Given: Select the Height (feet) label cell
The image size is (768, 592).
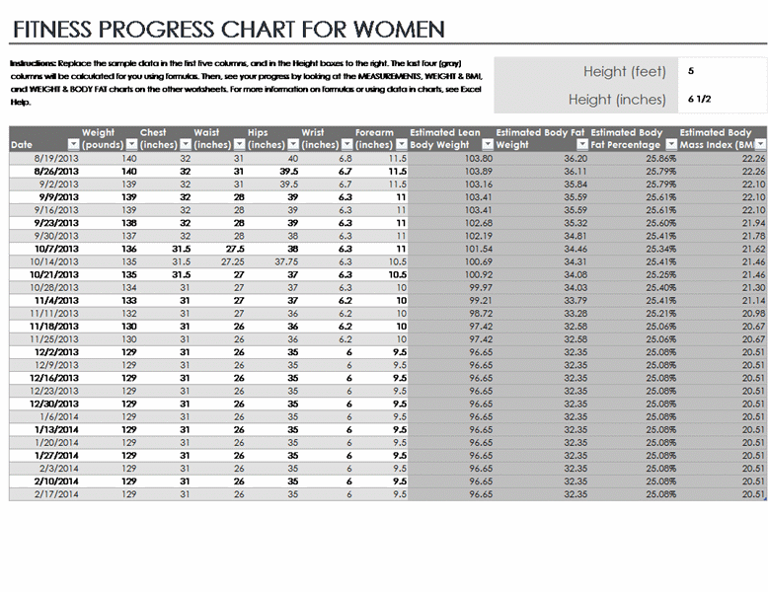Looking at the screenshot, I should pos(624,71).
